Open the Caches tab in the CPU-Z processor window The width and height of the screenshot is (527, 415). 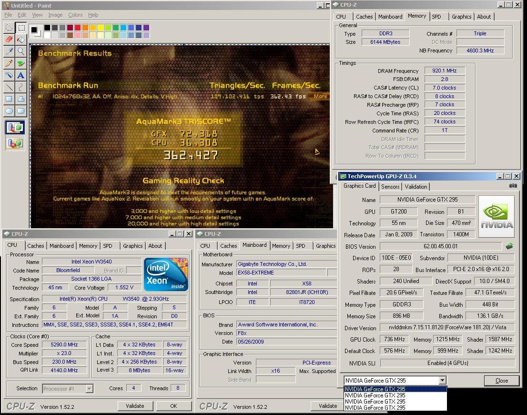pos(36,246)
